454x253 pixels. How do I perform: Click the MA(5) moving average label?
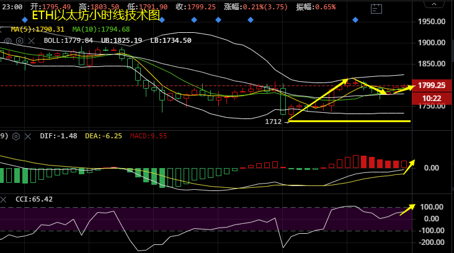pyautogui.click(x=35, y=29)
